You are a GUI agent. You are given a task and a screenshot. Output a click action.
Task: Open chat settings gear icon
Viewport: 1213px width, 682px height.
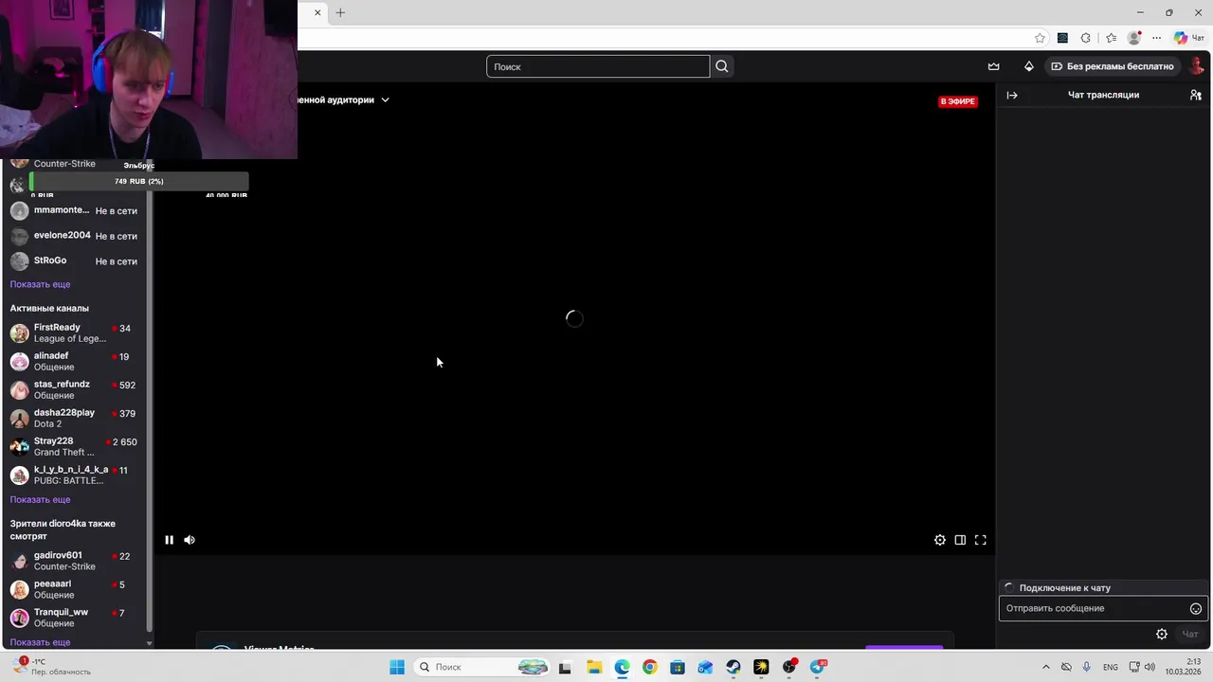click(1162, 635)
